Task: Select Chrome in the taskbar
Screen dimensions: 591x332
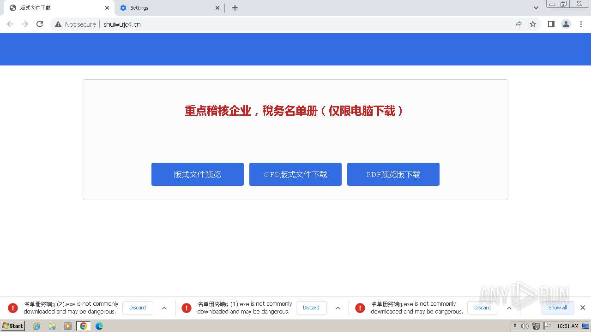Action: click(x=84, y=326)
